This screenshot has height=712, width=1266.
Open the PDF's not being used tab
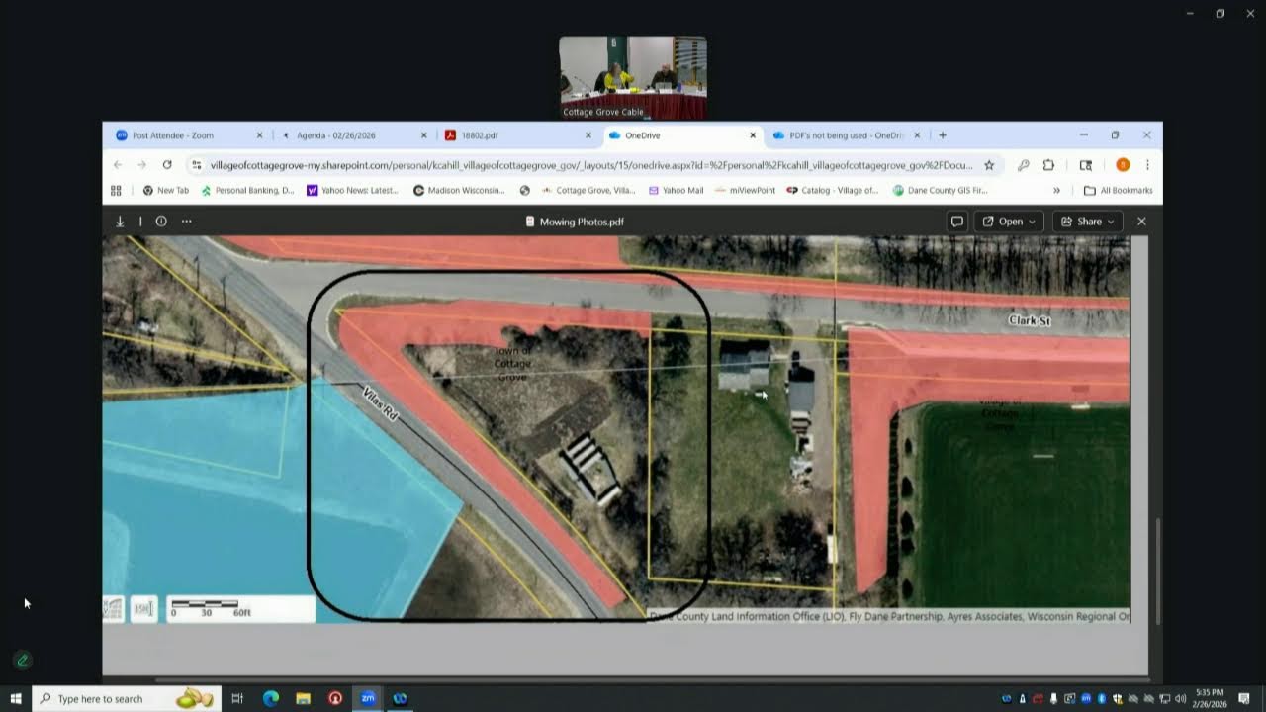845,135
